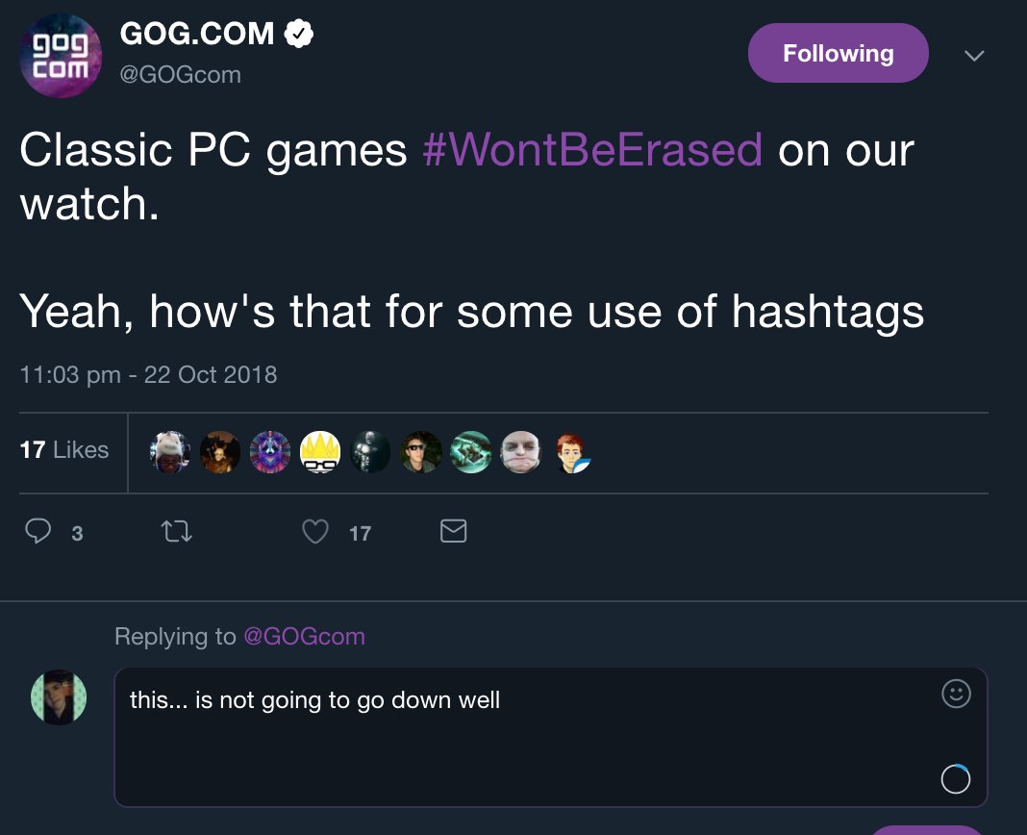Open the #WontBeErased hashtag

pyautogui.click(x=592, y=151)
